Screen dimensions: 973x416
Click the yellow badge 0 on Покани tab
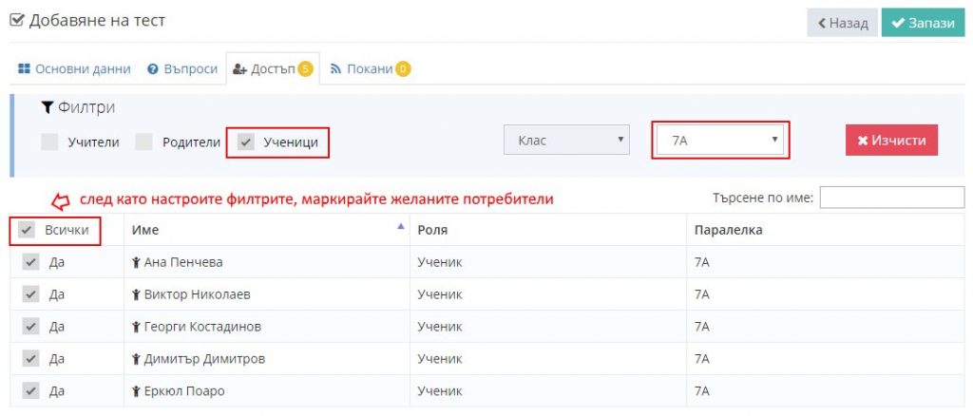(403, 68)
